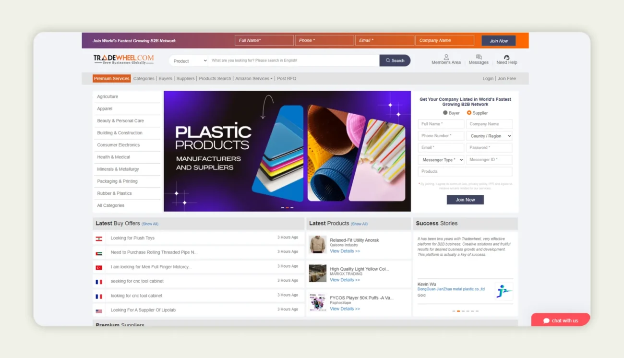Open the Messenger Type dropdown

(441, 159)
